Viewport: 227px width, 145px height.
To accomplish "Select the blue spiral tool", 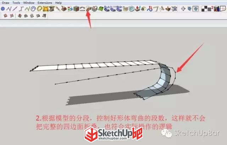I will pos(33,9).
